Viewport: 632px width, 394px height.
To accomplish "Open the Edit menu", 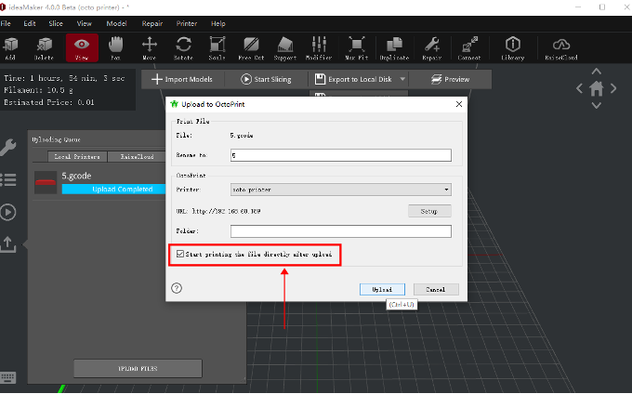I will click(30, 24).
